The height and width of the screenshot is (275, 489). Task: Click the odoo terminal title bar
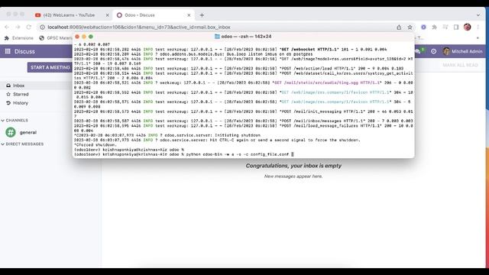coord(243,37)
